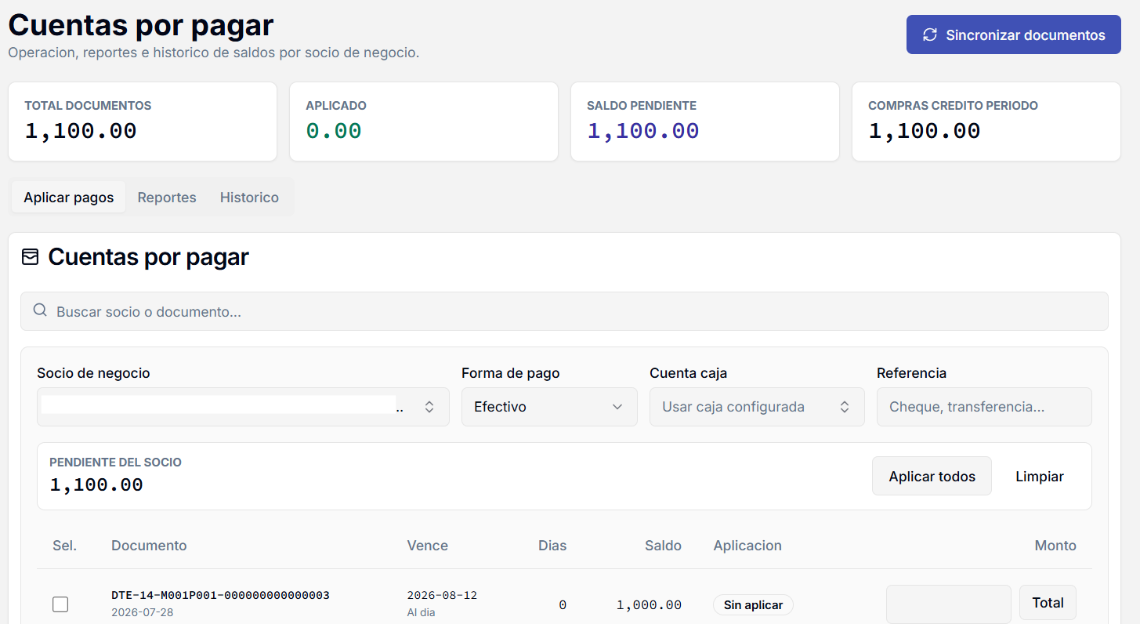This screenshot has height=624, width=1140.
Task: Click the Saldo column header
Action: pyautogui.click(x=663, y=545)
